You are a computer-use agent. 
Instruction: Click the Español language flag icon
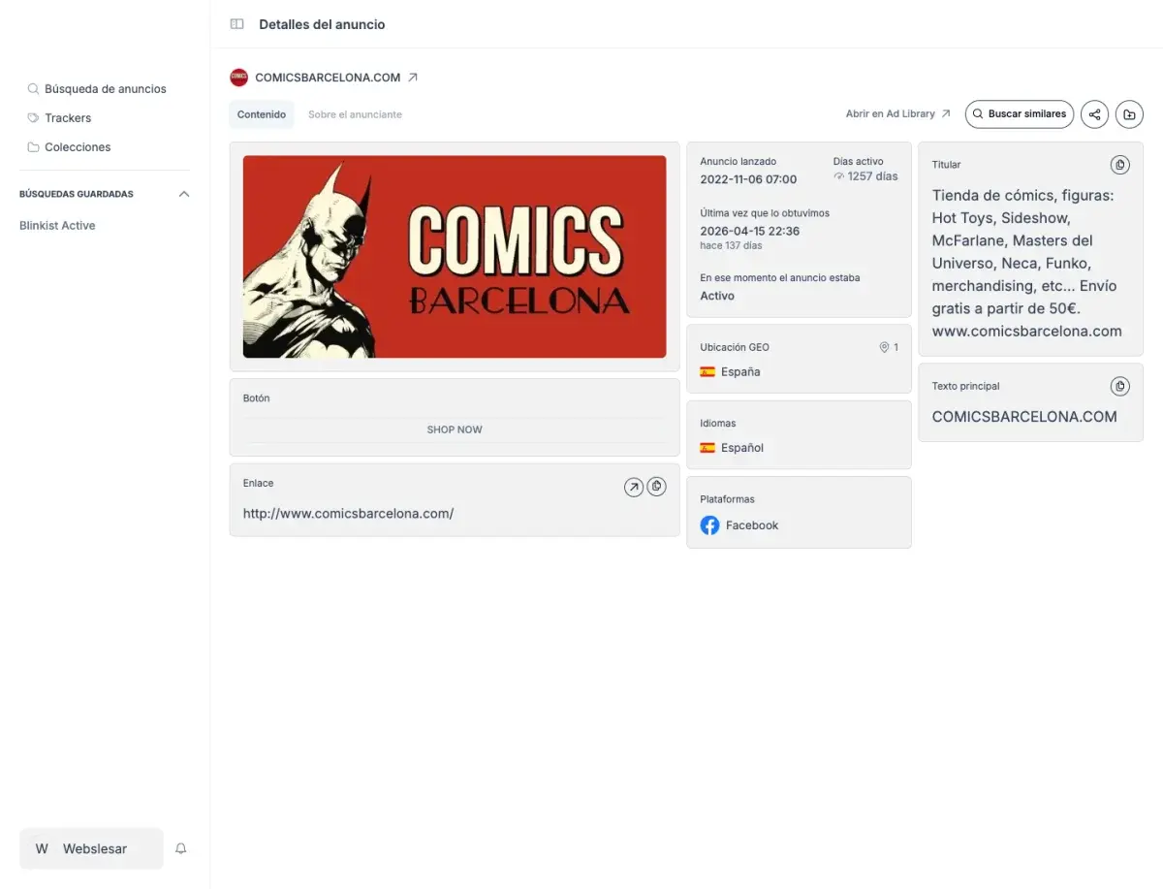coord(707,448)
